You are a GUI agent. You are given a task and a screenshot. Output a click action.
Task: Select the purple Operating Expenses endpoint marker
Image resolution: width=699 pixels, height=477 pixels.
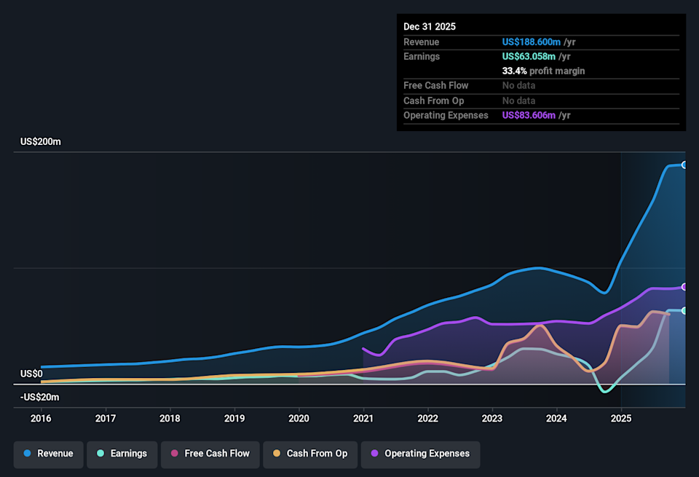click(683, 287)
